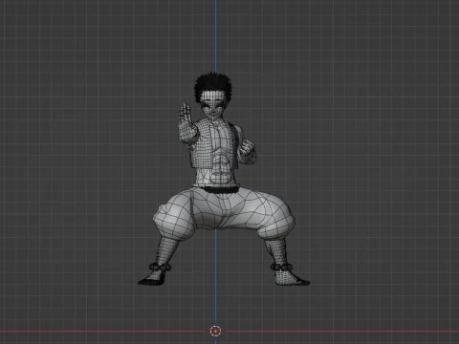Select the character's baggy pants mesh

point(224,213)
